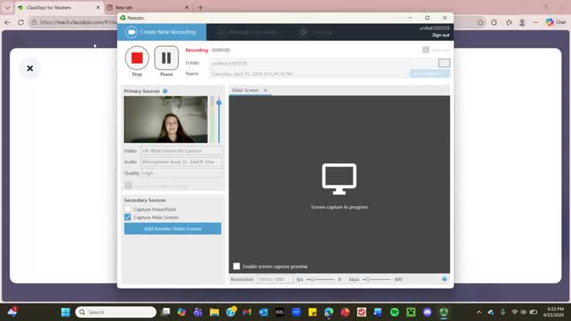Click the recording Name field
The image size is (571, 321).
pyautogui.click(x=309, y=73)
